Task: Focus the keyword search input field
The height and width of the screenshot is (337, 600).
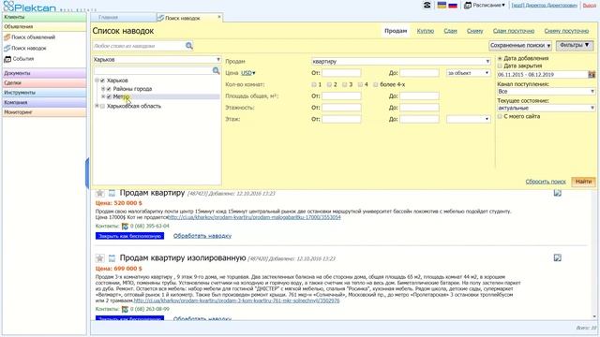Action: 139,46
